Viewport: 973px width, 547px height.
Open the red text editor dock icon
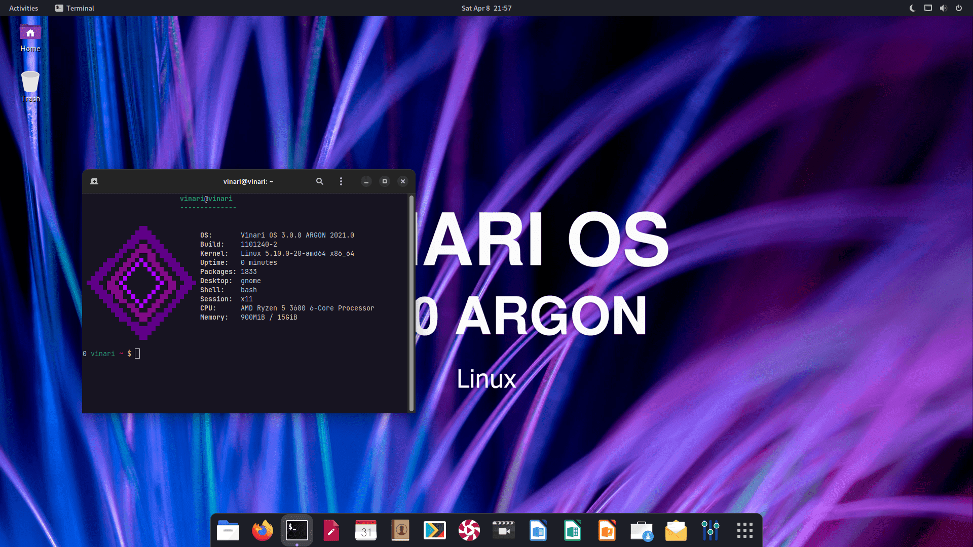click(x=331, y=530)
